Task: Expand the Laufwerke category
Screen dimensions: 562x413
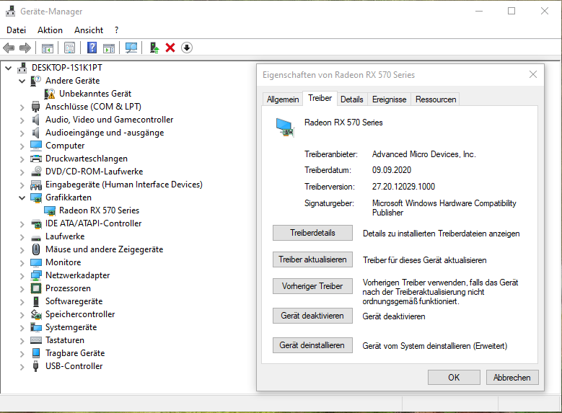Action: click(x=22, y=236)
